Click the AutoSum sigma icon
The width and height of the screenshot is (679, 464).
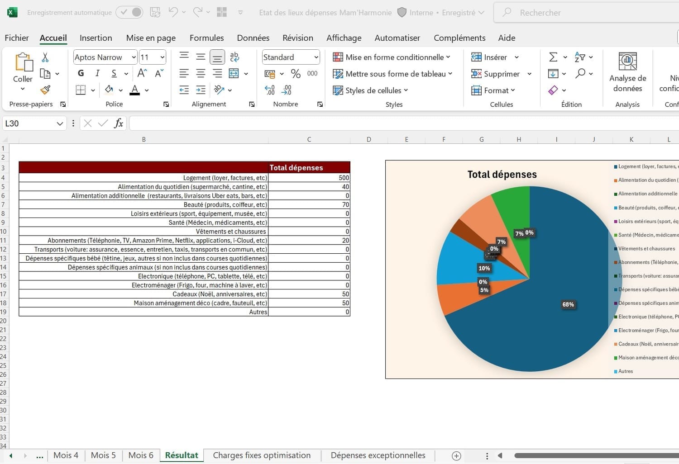(553, 57)
